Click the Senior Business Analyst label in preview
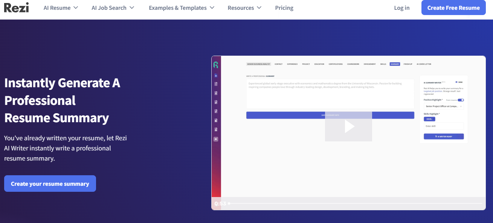Viewport: 493px width, 223px height. (258, 64)
